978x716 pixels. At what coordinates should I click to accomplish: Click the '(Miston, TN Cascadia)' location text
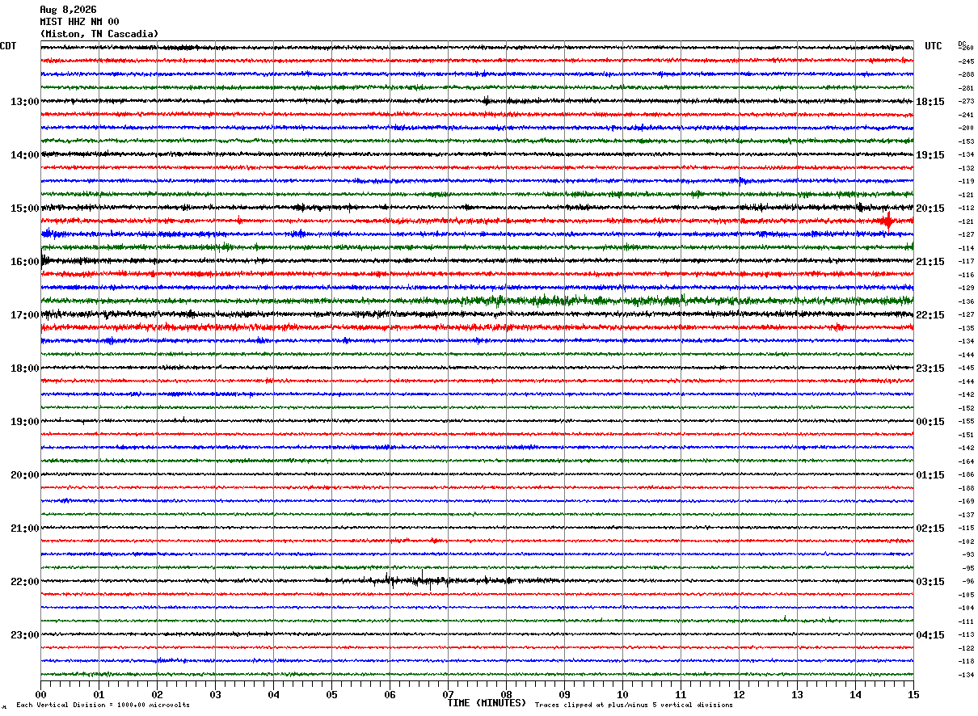pos(99,34)
